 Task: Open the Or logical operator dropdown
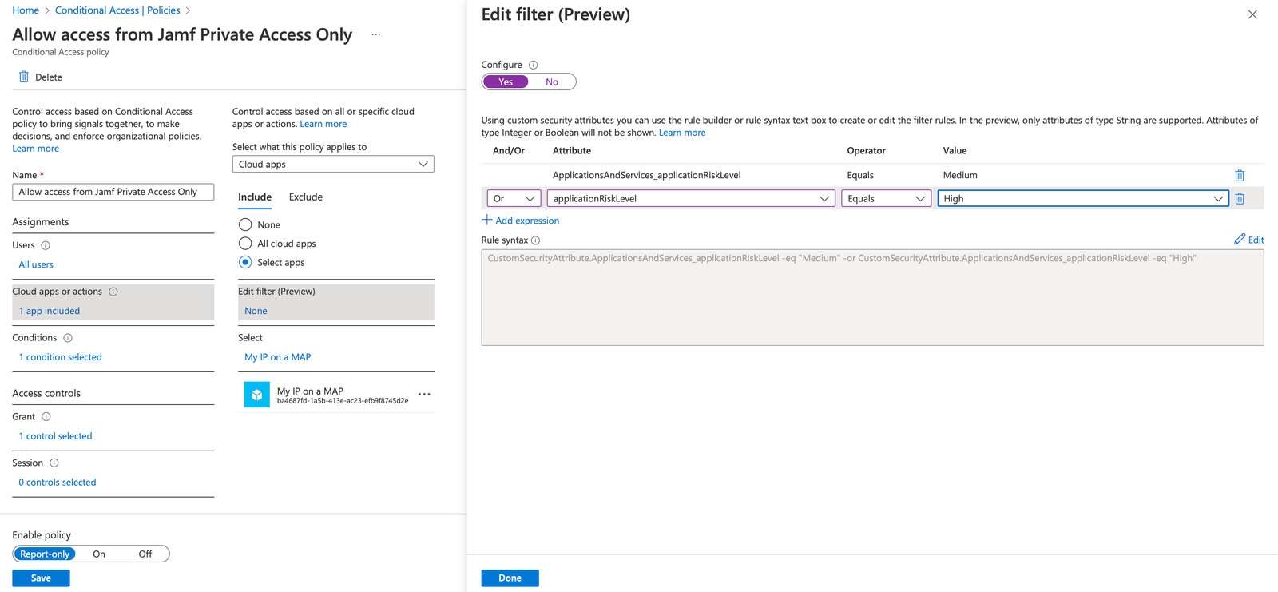514,198
